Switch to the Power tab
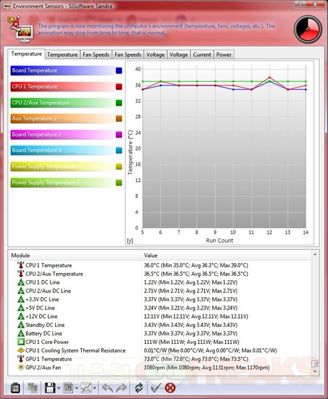Screen dimensions: 328x399 point(224,55)
